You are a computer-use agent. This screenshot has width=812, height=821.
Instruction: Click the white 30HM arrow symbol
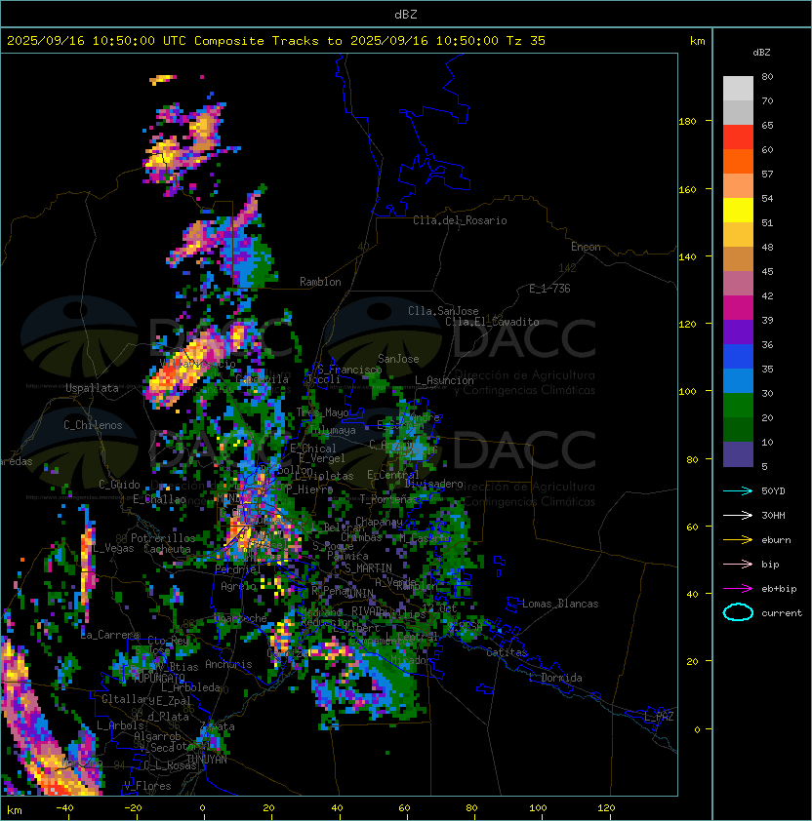[738, 515]
